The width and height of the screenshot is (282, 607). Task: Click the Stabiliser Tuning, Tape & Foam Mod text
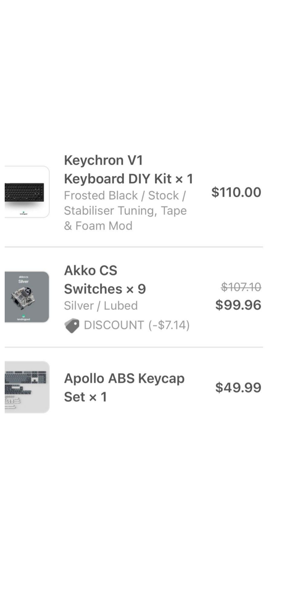pos(125,218)
